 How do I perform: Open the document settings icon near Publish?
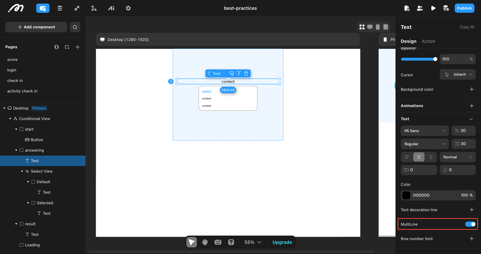[x=407, y=8]
